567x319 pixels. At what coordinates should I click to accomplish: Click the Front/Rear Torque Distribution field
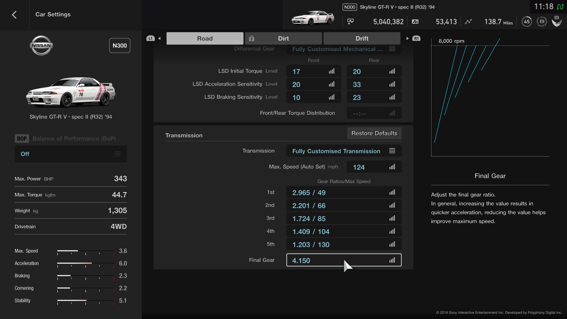(x=374, y=113)
